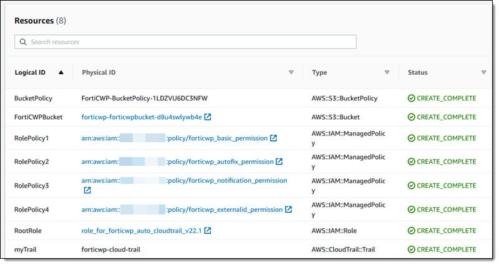Click AWS::S3::BucketPolicy type cell
The image size is (499, 265).
tap(344, 99)
